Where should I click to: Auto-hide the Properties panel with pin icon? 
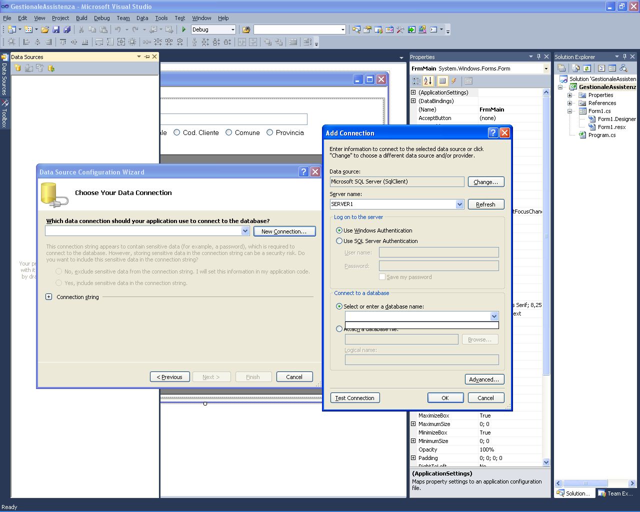point(538,56)
